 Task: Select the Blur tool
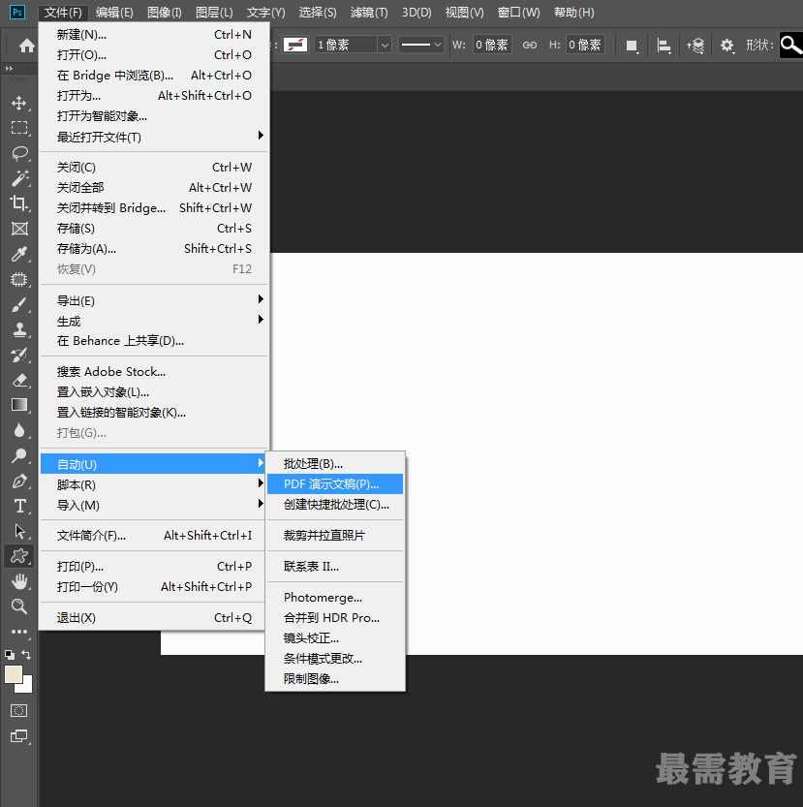[19, 430]
